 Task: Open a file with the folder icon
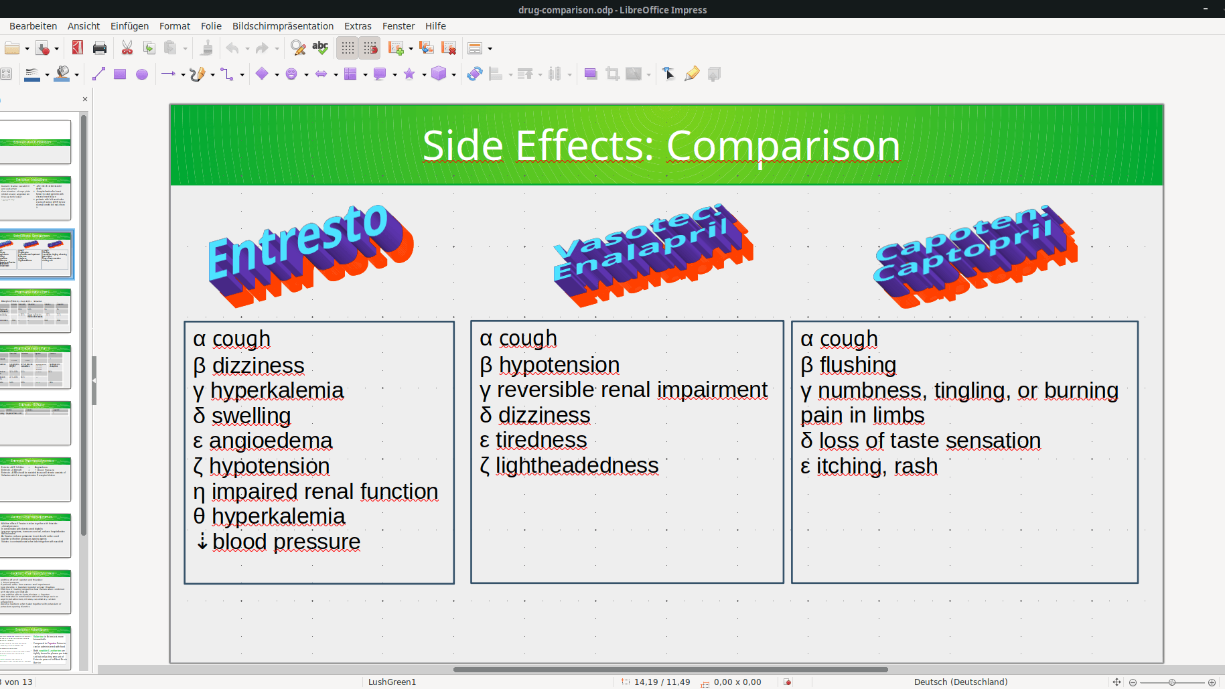[11, 48]
